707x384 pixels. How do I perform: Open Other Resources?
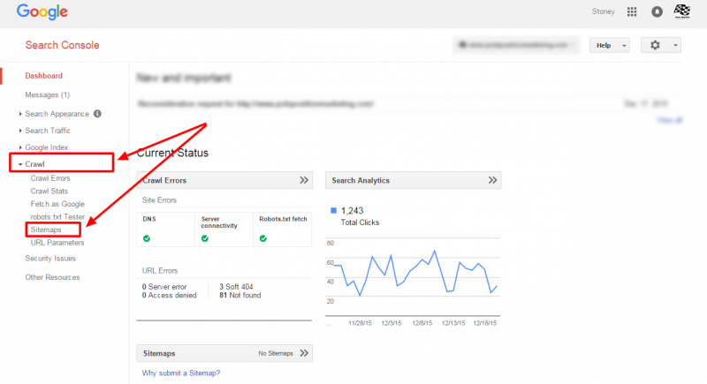click(52, 277)
